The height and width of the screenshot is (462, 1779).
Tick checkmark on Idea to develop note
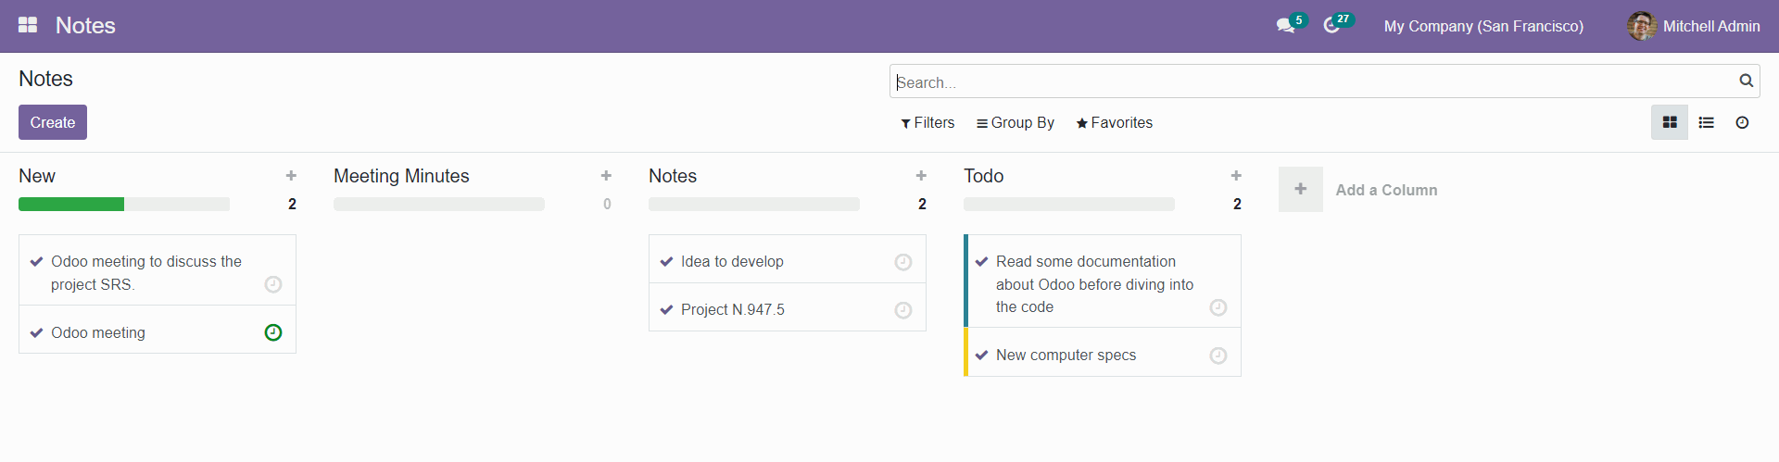coord(666,261)
